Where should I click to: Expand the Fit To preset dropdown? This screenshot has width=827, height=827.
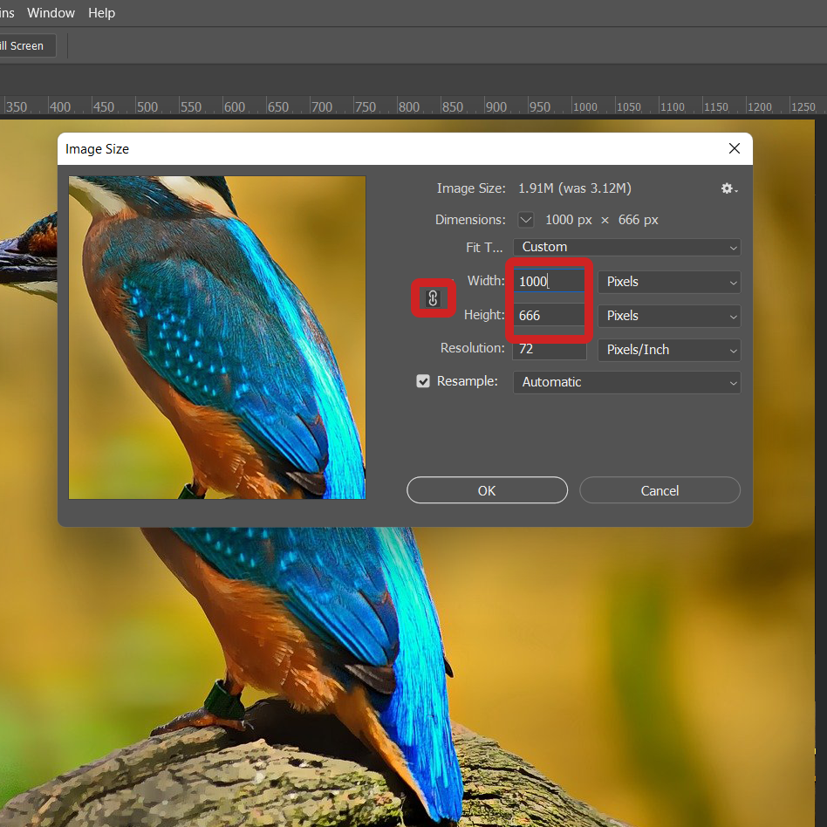coord(626,248)
